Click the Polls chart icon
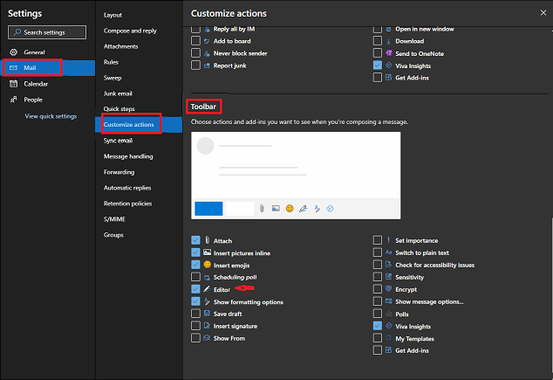This screenshot has height=380, width=553. coord(389,314)
